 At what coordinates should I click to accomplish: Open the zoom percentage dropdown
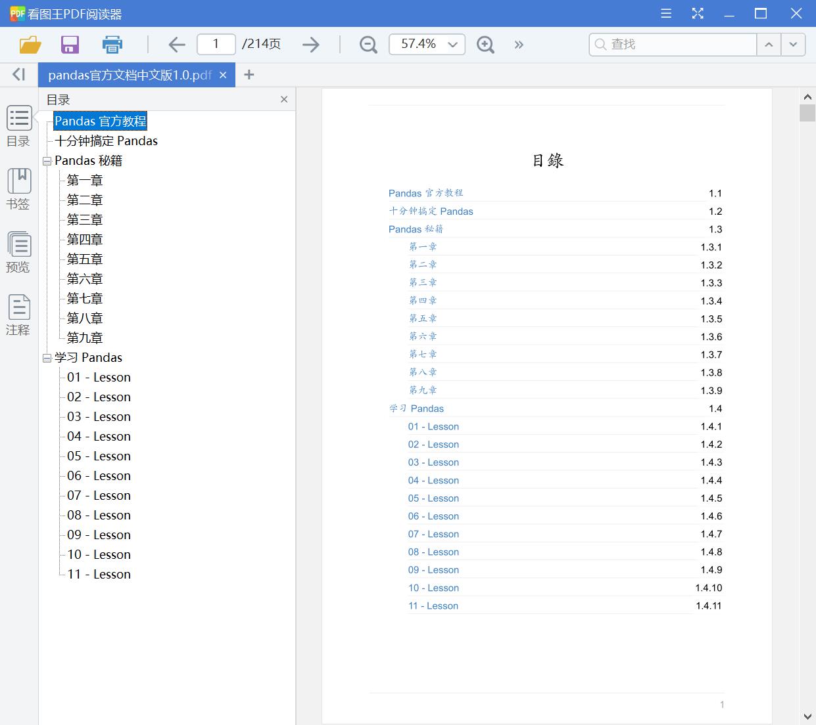pos(452,44)
